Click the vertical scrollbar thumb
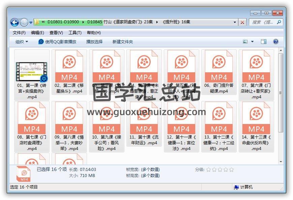 click(281, 93)
